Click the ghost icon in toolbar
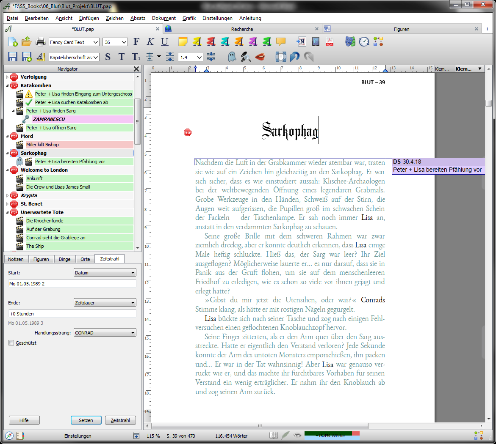 (232, 57)
